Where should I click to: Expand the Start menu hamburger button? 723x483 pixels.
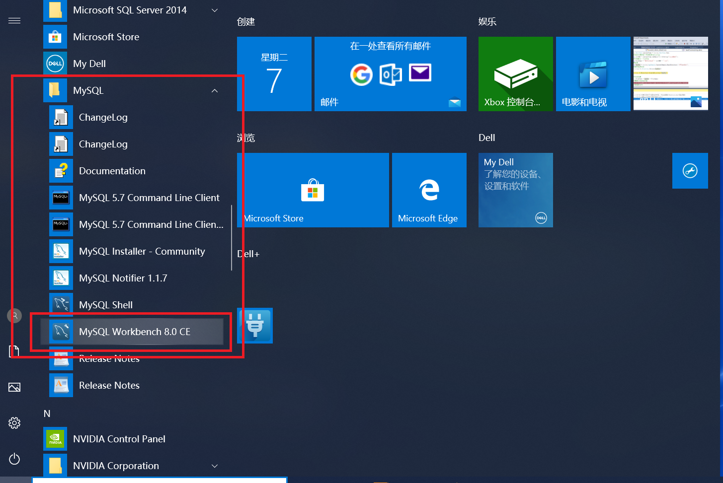[x=14, y=20]
